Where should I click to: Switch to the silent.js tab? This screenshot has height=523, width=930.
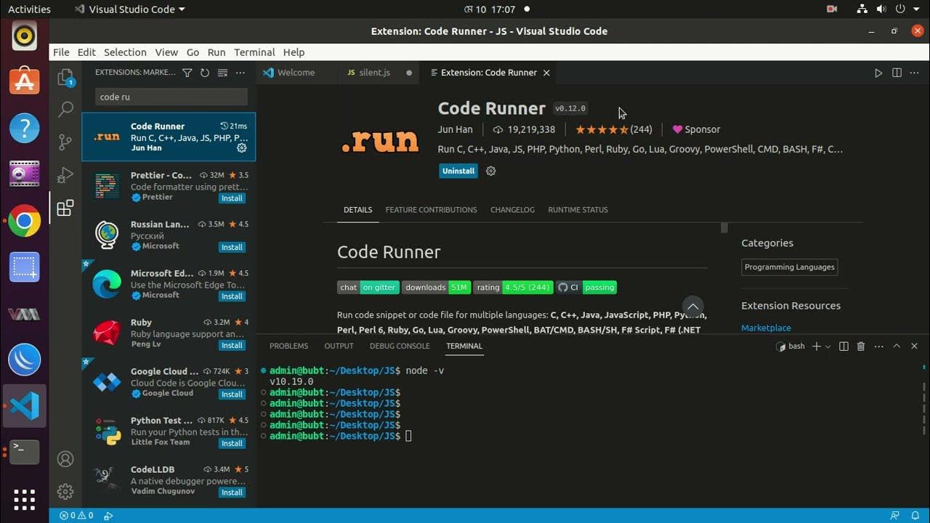[374, 73]
